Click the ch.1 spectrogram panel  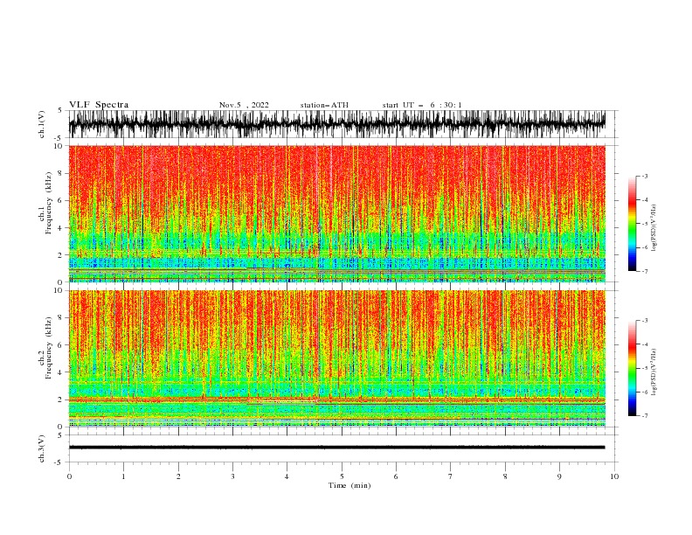(336, 213)
